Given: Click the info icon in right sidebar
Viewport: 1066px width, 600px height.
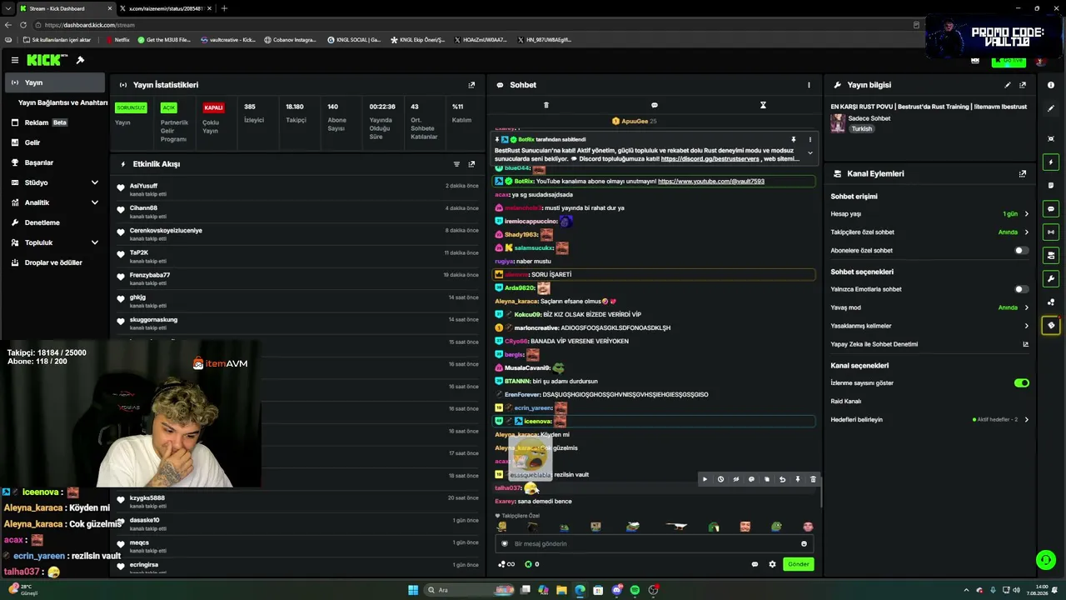Looking at the screenshot, I should 1051,85.
